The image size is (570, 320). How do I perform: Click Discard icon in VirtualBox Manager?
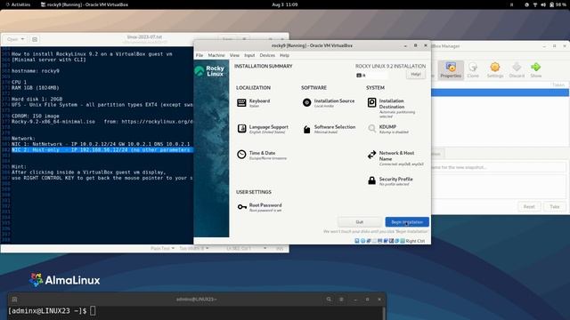point(517,70)
